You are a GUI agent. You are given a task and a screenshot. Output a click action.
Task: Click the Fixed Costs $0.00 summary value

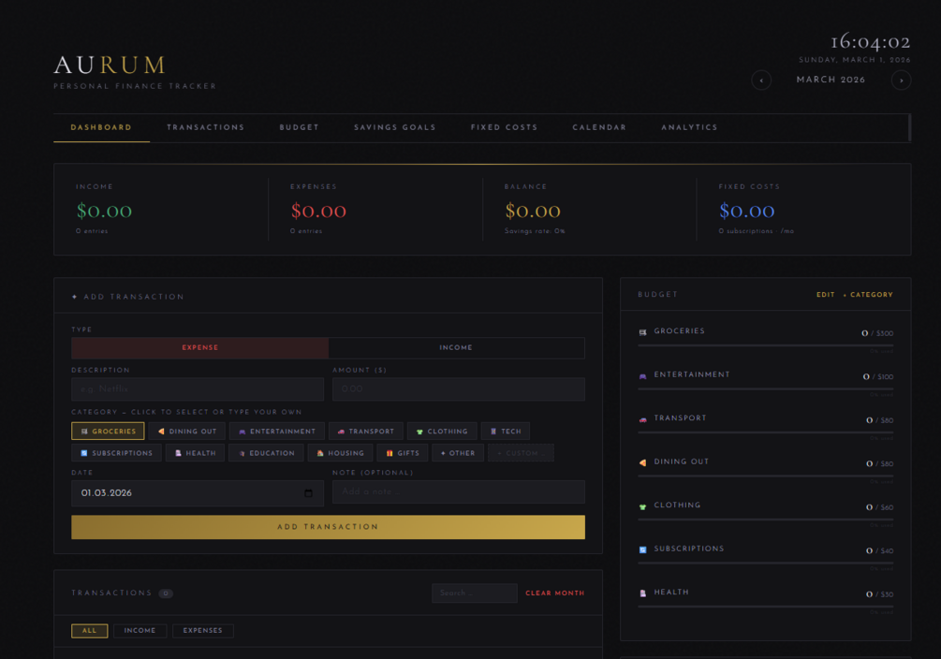coord(747,211)
